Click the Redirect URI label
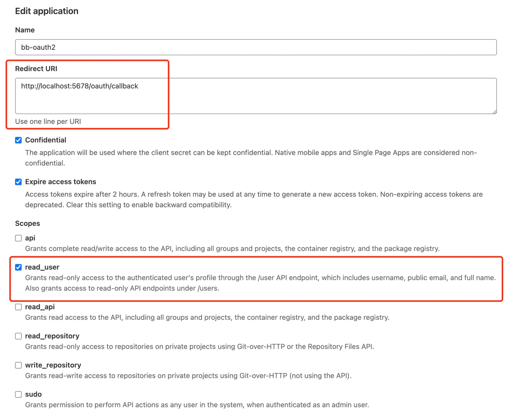Viewport: 514px width, 413px height. tap(36, 69)
